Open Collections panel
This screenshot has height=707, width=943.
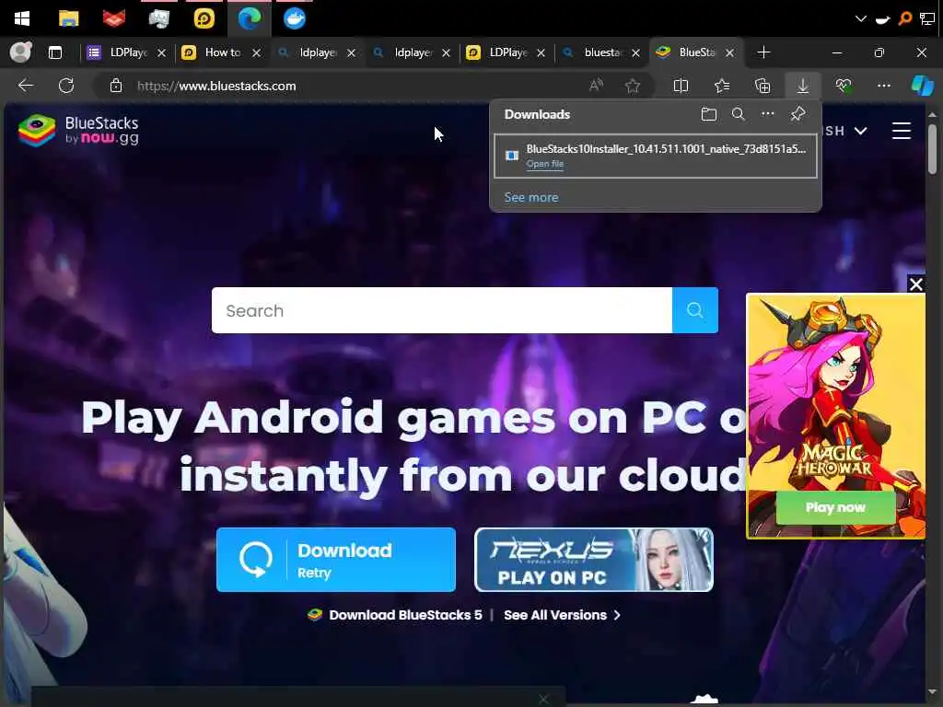pyautogui.click(x=762, y=86)
